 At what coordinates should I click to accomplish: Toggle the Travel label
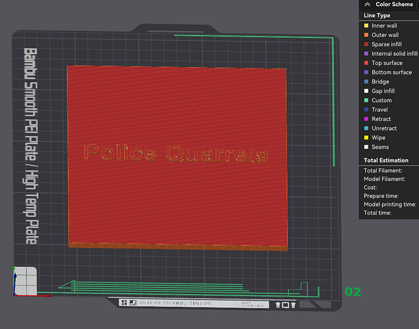[379, 110]
